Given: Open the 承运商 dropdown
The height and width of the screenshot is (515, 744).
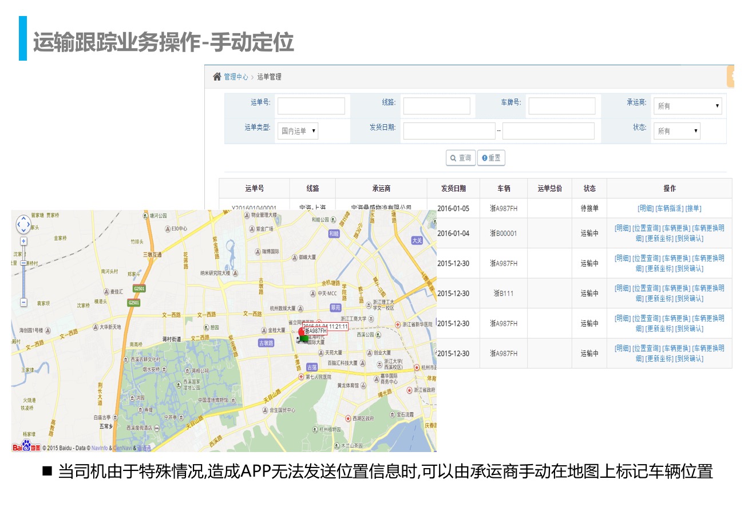Looking at the screenshot, I should coord(687,106).
